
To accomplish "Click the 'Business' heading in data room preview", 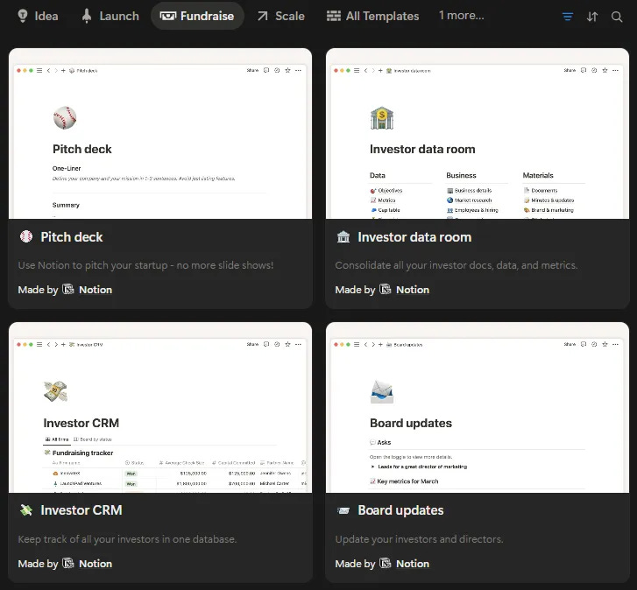I will click(461, 175).
